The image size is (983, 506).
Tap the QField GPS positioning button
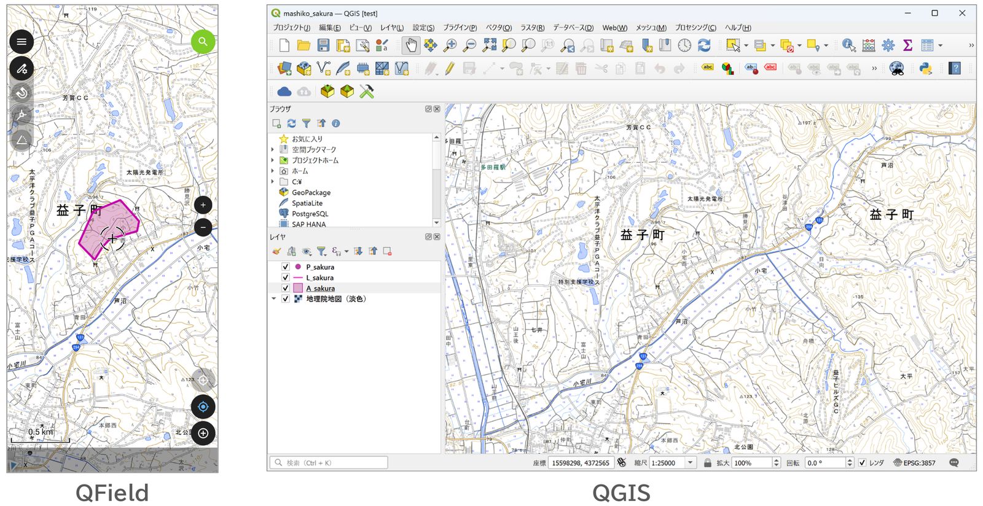pos(203,407)
